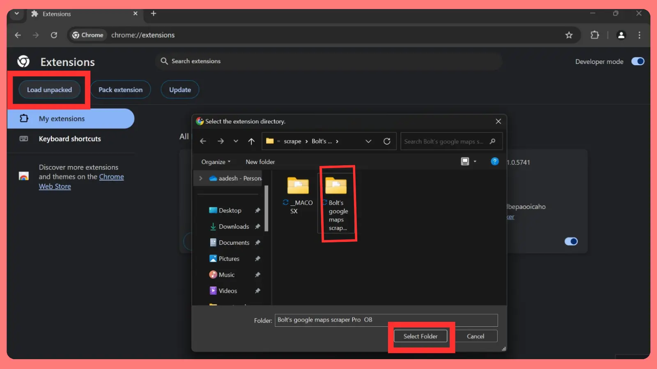Open Keyboard shortcuts in sidebar
Viewport: 657px width, 369px height.
pos(69,139)
